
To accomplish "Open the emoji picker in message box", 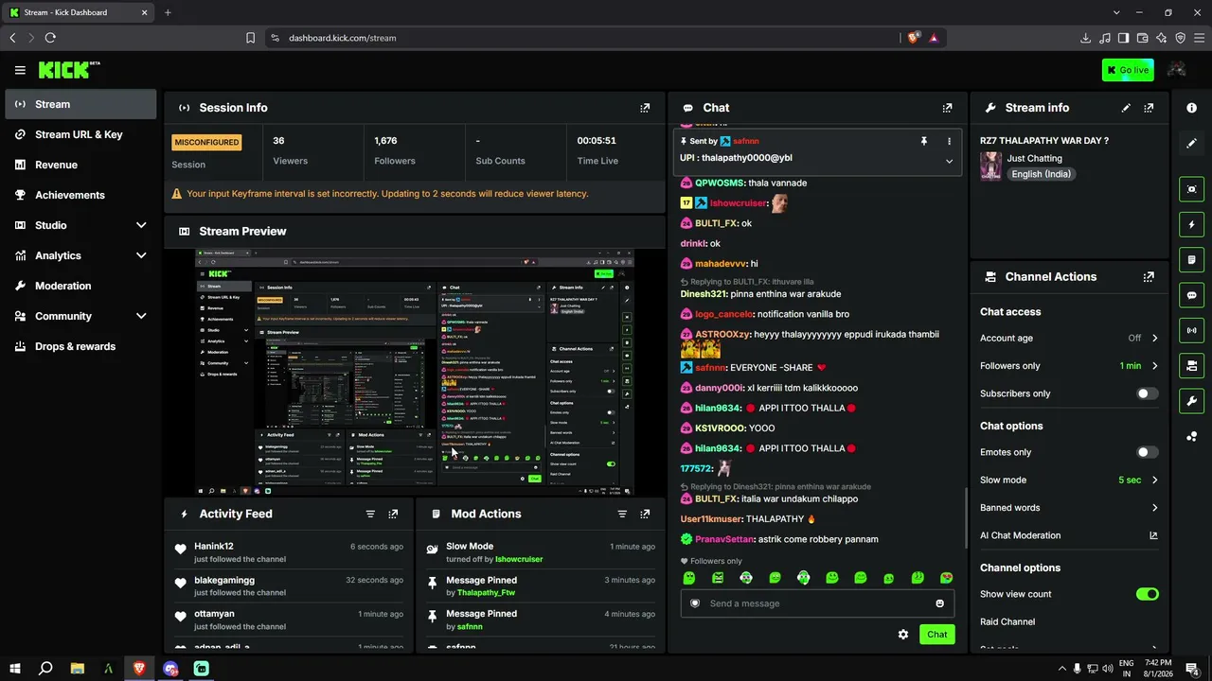I will point(940,603).
